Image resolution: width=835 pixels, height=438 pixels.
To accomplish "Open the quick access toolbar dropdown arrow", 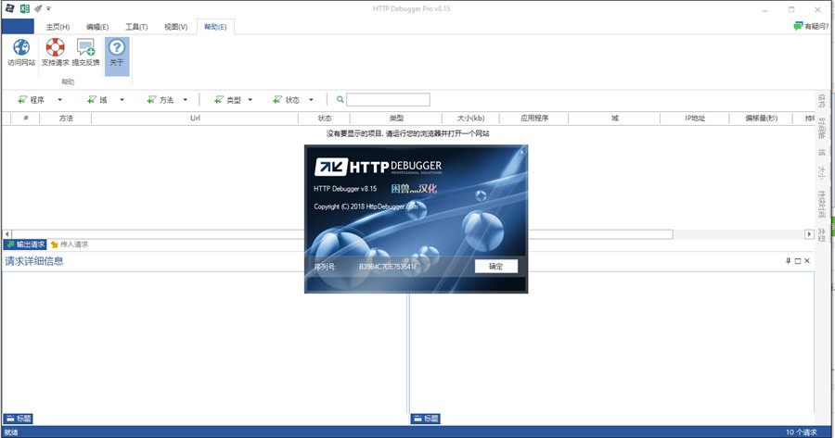I will click(x=48, y=8).
